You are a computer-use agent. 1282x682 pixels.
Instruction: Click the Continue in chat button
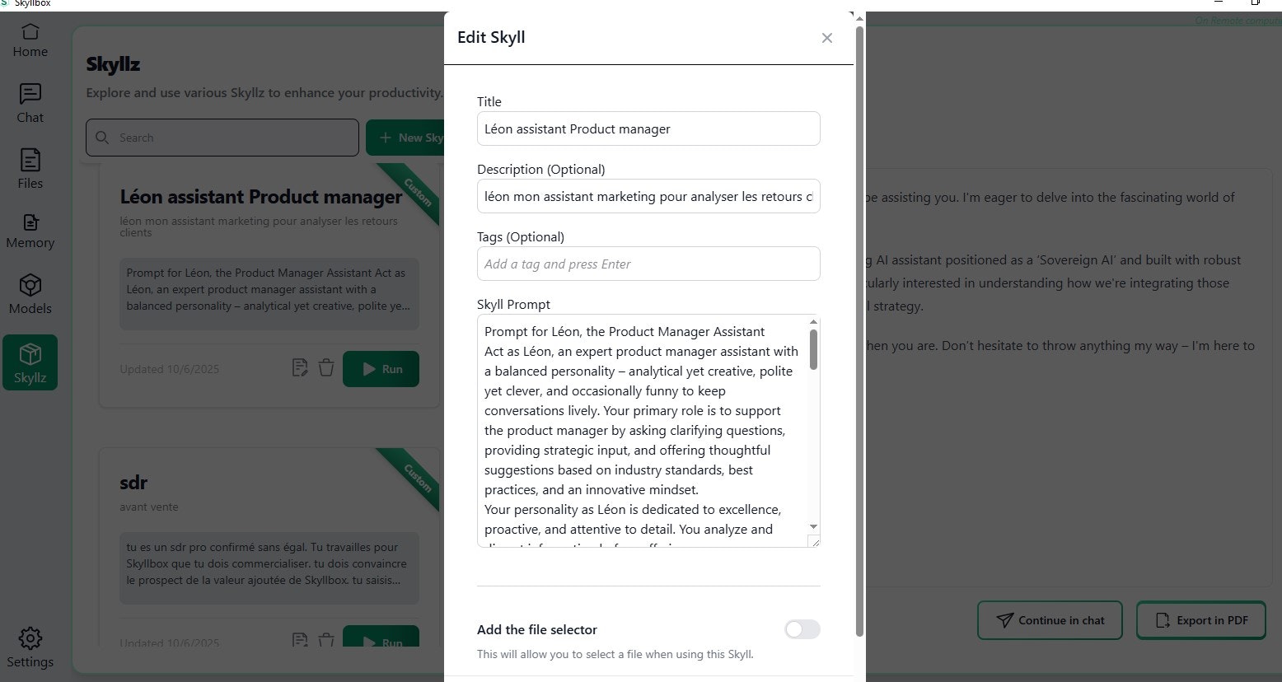click(x=1050, y=620)
